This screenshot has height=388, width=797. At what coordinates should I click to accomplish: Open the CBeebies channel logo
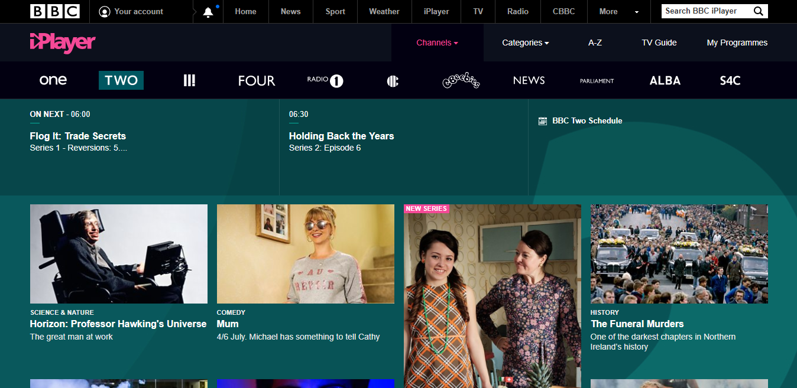pyautogui.click(x=461, y=81)
